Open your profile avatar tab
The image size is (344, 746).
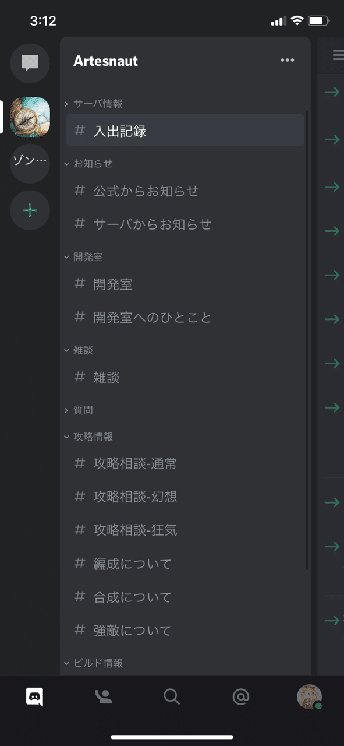(x=309, y=697)
